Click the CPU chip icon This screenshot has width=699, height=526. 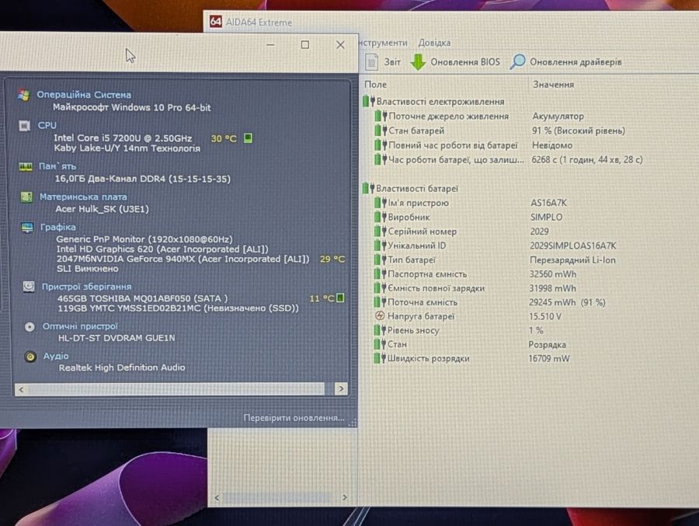pyautogui.click(x=25, y=126)
